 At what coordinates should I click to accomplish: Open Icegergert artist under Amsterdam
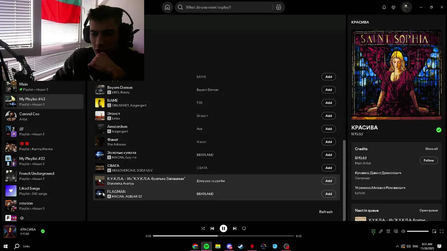coord(120,131)
